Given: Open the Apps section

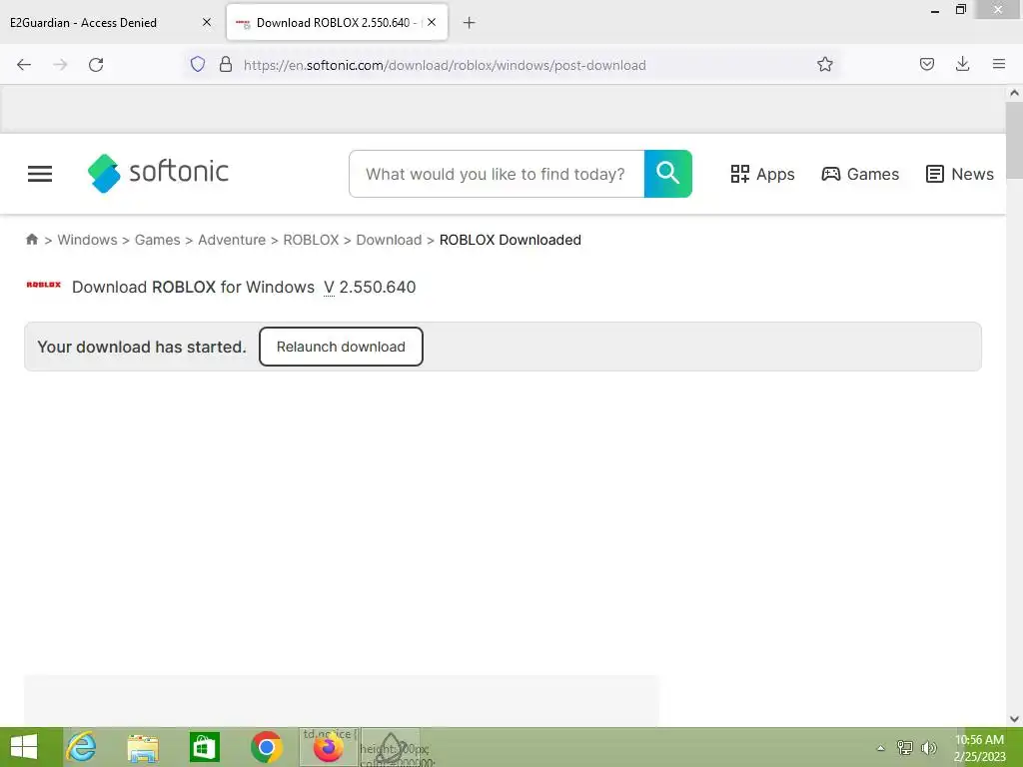Looking at the screenshot, I should 762,174.
